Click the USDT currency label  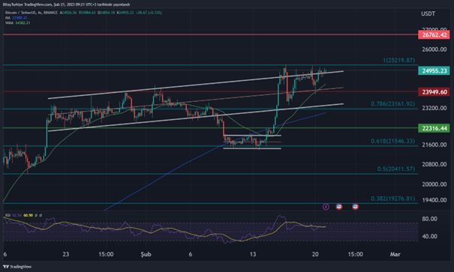click(x=428, y=14)
